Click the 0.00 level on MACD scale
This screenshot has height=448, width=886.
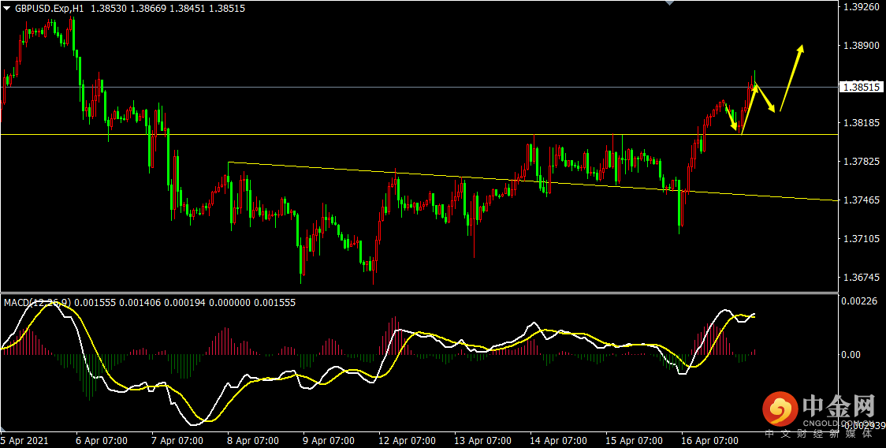point(851,355)
